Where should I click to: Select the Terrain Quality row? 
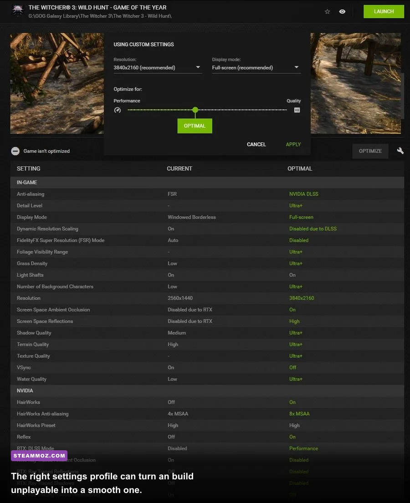click(207, 344)
